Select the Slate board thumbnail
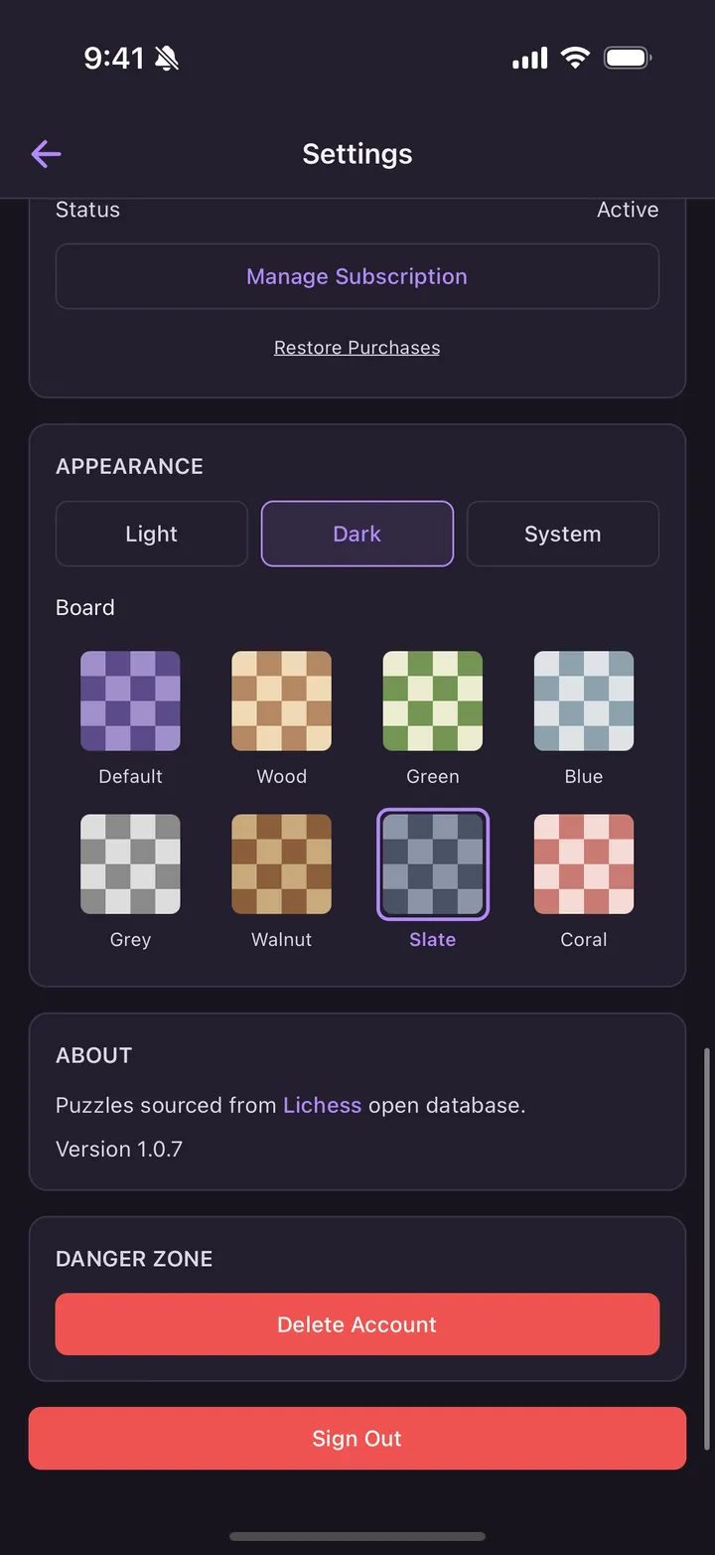The height and width of the screenshot is (1555, 715). 433,864
